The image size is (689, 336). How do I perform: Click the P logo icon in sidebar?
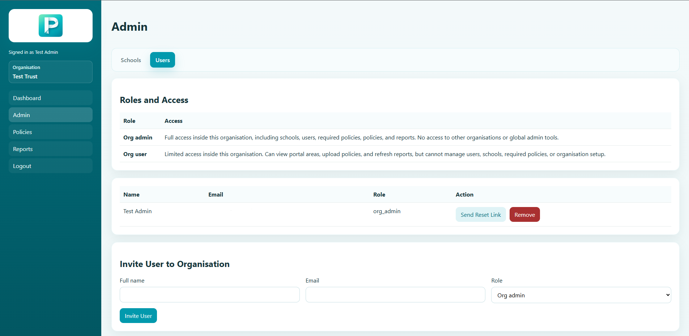tap(51, 26)
